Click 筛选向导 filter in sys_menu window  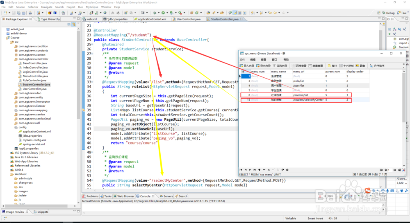pyautogui.click(x=280, y=66)
